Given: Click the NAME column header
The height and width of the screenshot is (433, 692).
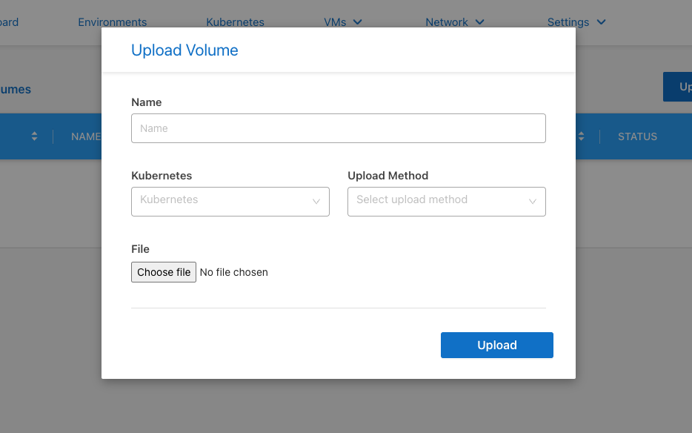Looking at the screenshot, I should (x=86, y=136).
